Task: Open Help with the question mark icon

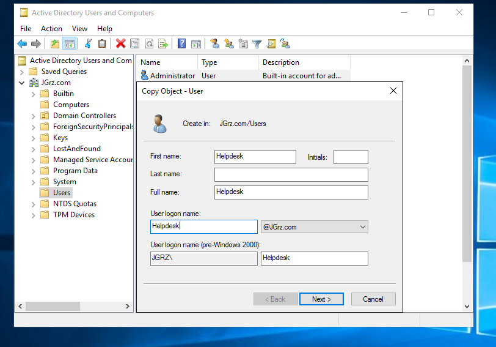Action: point(182,43)
